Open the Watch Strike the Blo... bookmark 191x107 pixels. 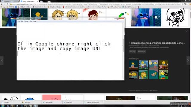(40, 7)
